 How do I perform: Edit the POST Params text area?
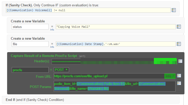click(115, 86)
